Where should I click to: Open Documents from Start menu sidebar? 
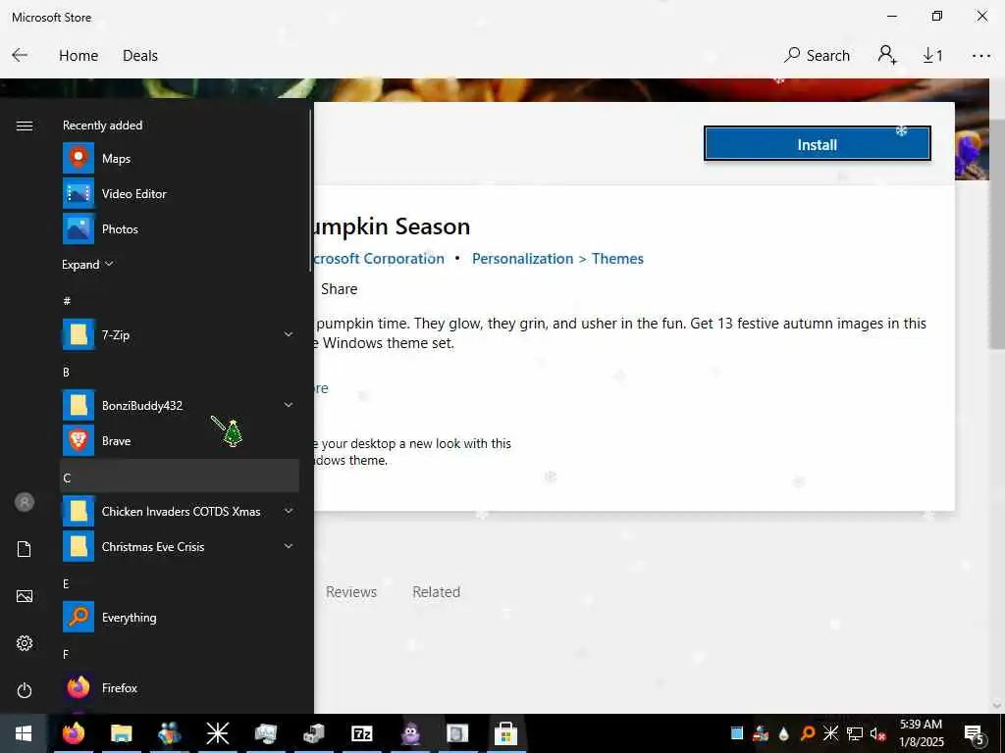point(25,549)
